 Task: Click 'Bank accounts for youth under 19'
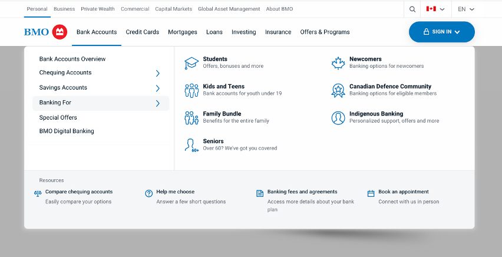click(x=242, y=94)
